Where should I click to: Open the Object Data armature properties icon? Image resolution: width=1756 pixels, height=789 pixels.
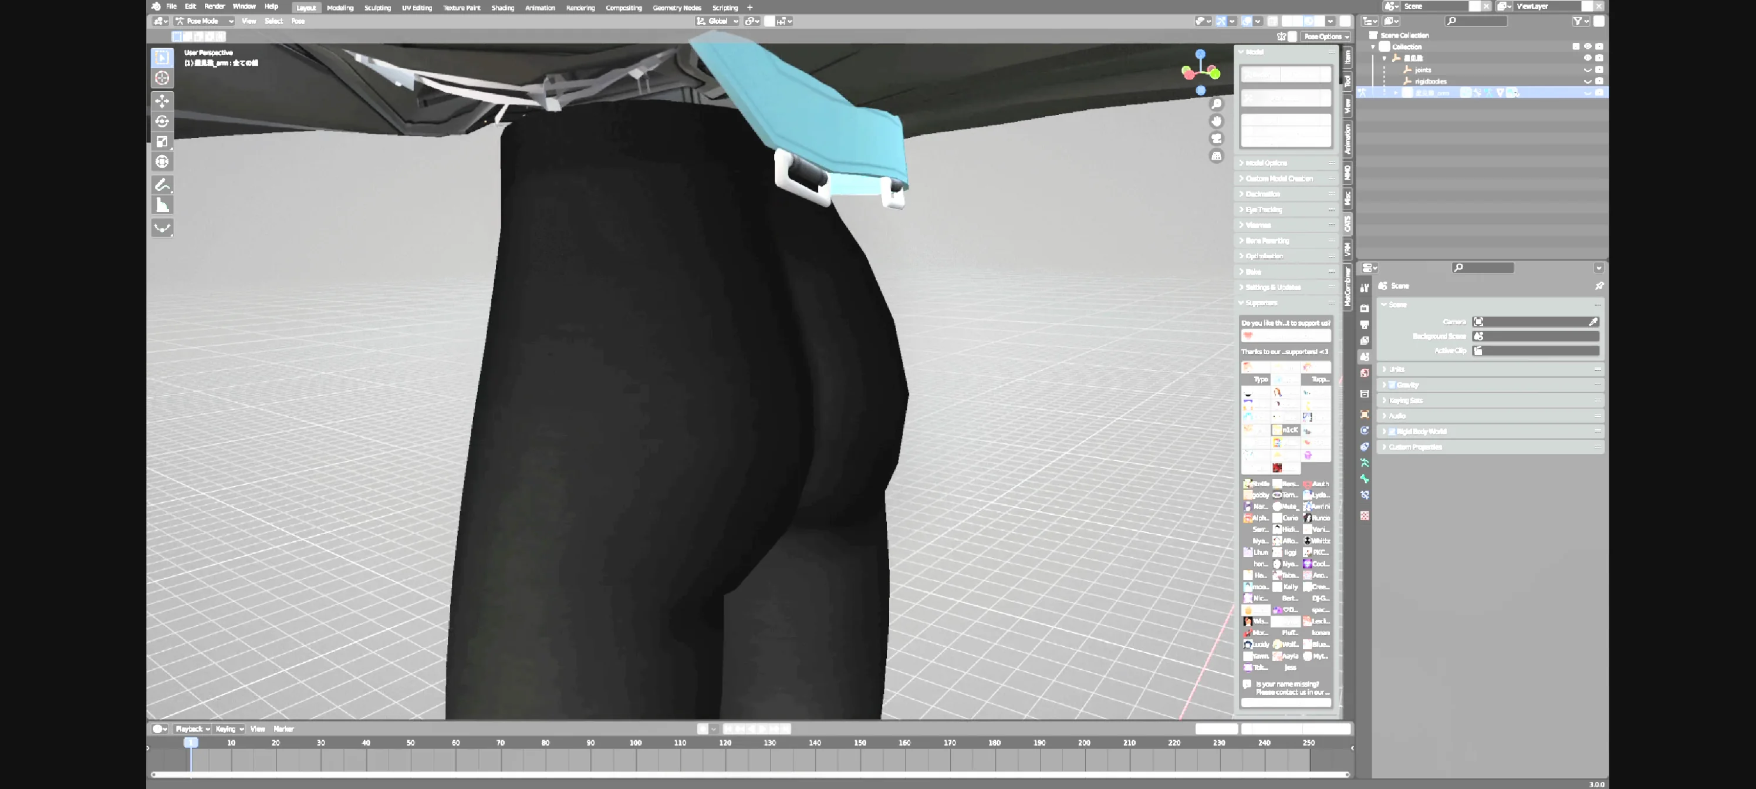(x=1365, y=463)
